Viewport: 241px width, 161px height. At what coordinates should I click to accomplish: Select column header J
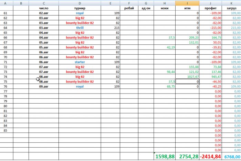210,3
